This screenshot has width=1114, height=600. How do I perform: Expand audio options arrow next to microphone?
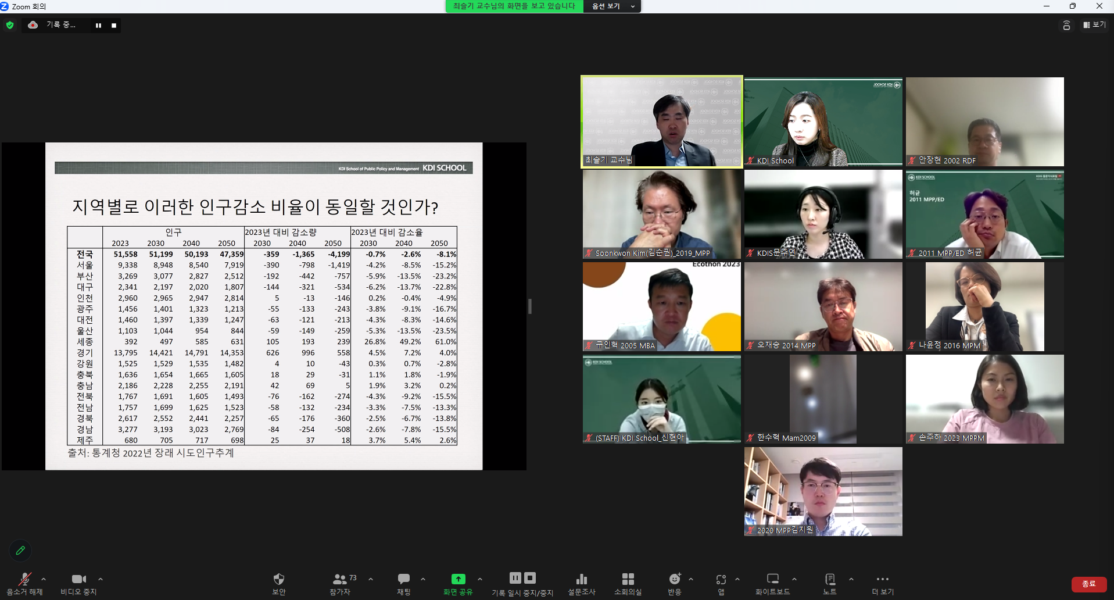44,579
